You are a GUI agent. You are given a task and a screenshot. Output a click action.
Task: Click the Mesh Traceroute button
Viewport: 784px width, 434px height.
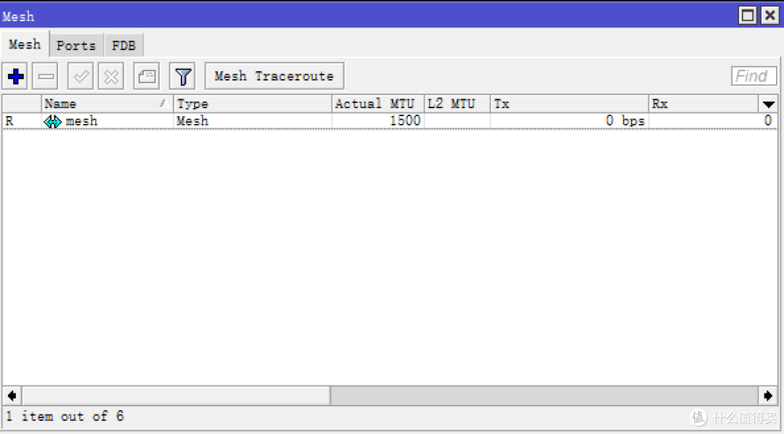tap(274, 76)
